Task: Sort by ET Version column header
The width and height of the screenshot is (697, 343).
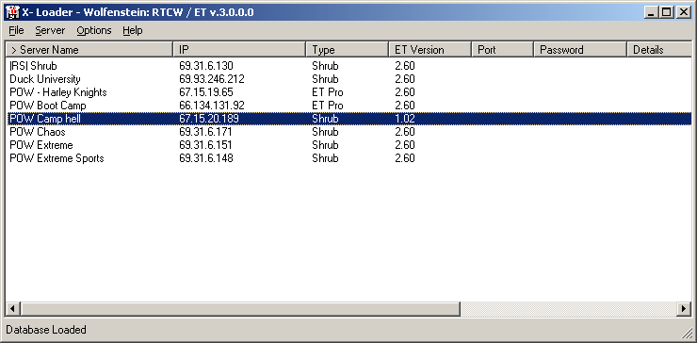Action: [430, 49]
